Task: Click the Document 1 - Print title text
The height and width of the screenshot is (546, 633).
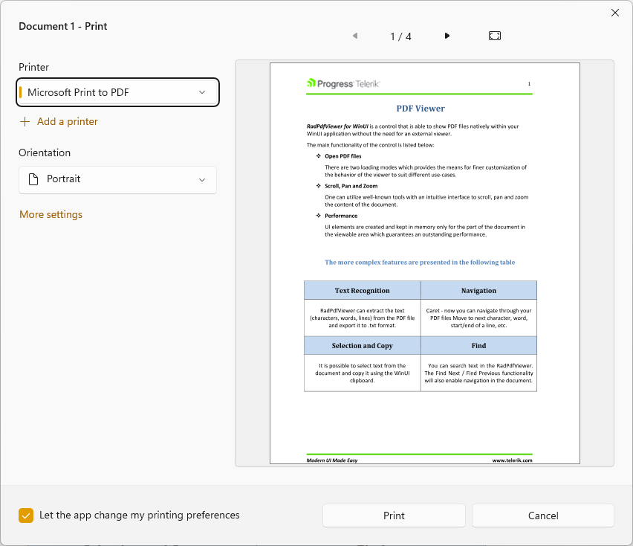Action: [x=62, y=25]
